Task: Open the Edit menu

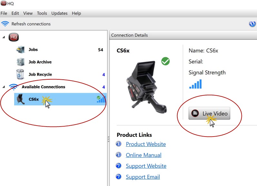Action: pos(15,13)
